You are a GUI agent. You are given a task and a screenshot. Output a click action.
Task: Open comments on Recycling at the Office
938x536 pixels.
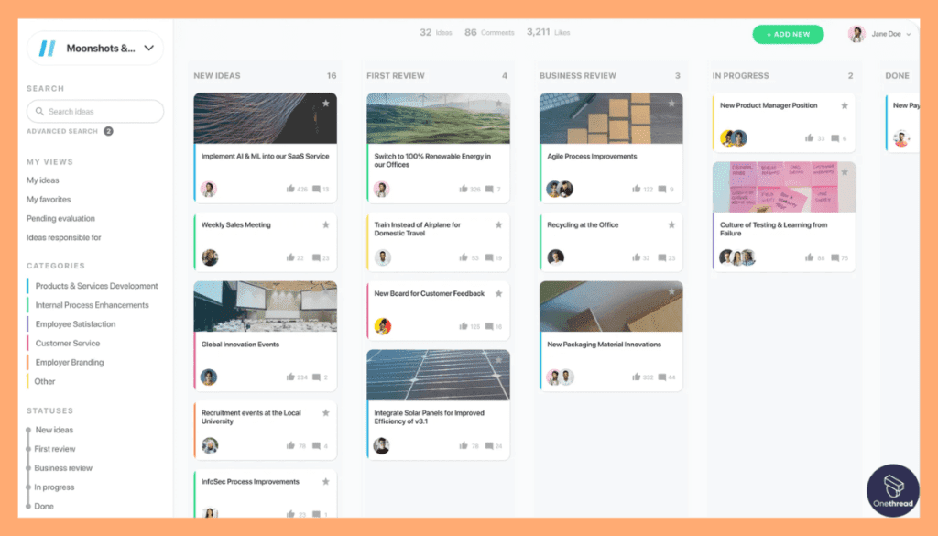662,257
